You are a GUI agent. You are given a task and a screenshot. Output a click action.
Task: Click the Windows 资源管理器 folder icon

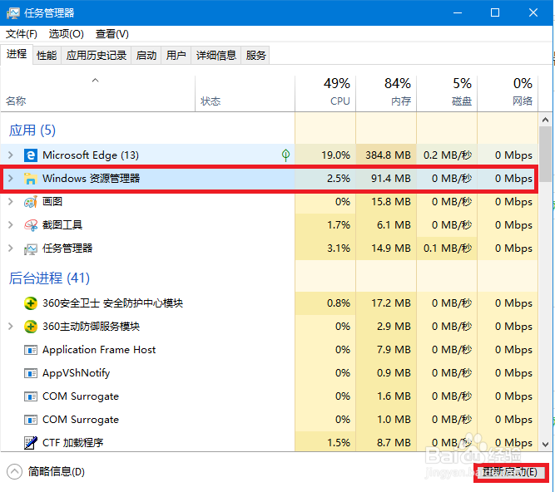(x=31, y=179)
